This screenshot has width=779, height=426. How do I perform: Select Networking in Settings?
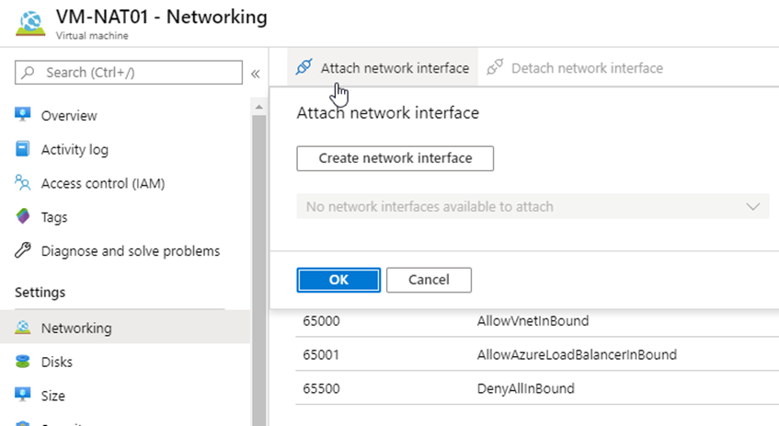pos(125,327)
